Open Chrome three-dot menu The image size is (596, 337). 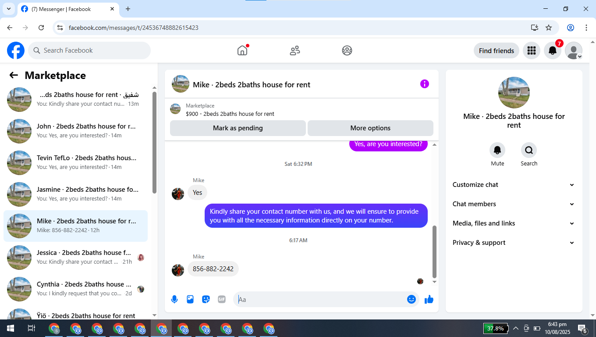click(586, 28)
